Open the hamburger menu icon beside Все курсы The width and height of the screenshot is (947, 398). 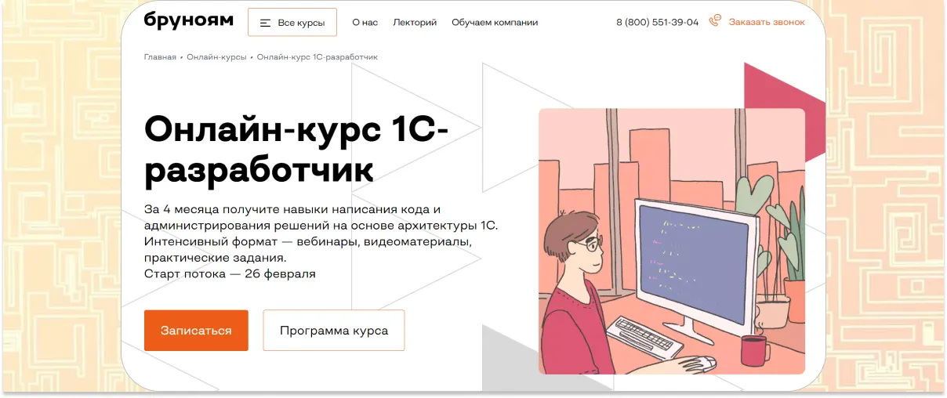point(265,23)
